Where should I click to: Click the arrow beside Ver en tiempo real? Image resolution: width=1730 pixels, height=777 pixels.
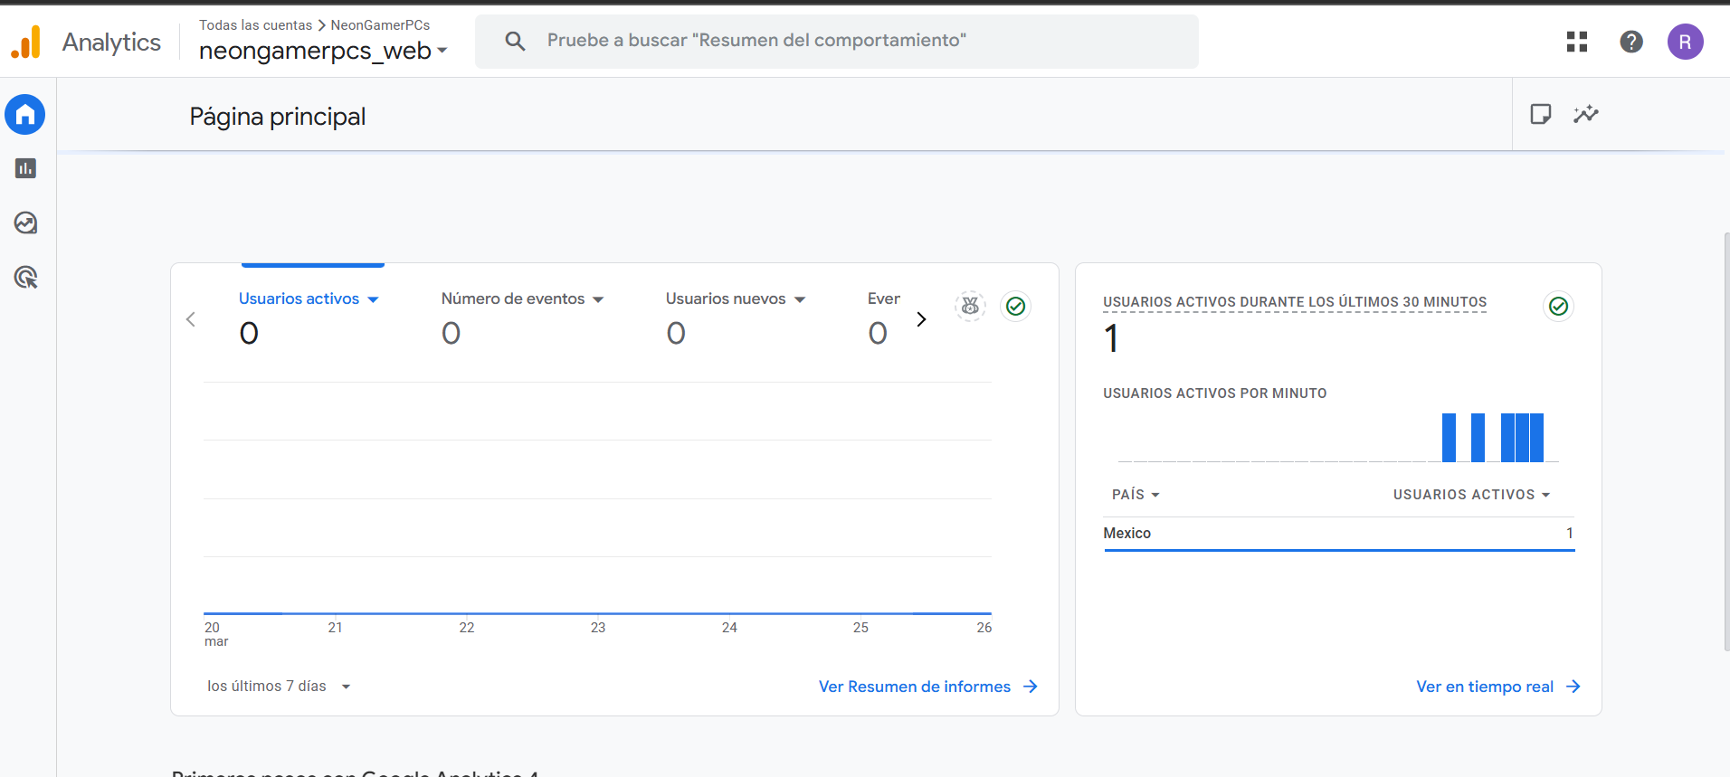pyautogui.click(x=1573, y=687)
